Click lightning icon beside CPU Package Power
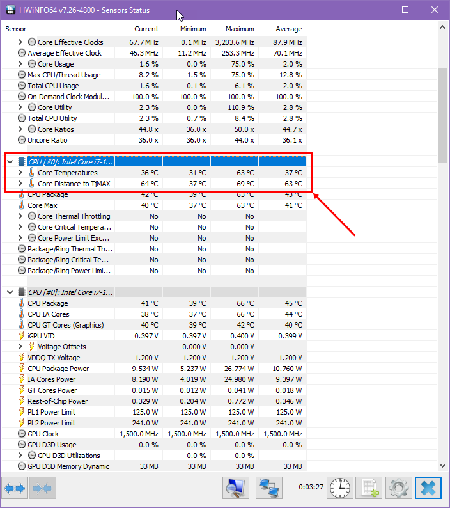This screenshot has height=508, width=450. pos(21,369)
